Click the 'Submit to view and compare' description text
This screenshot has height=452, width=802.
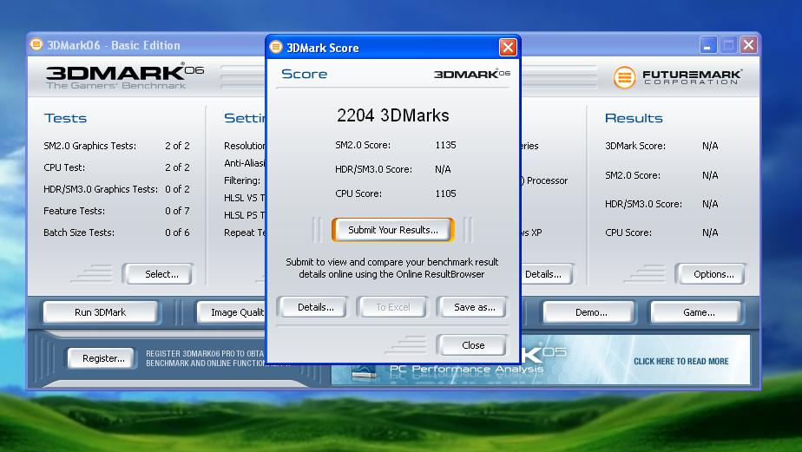point(391,268)
